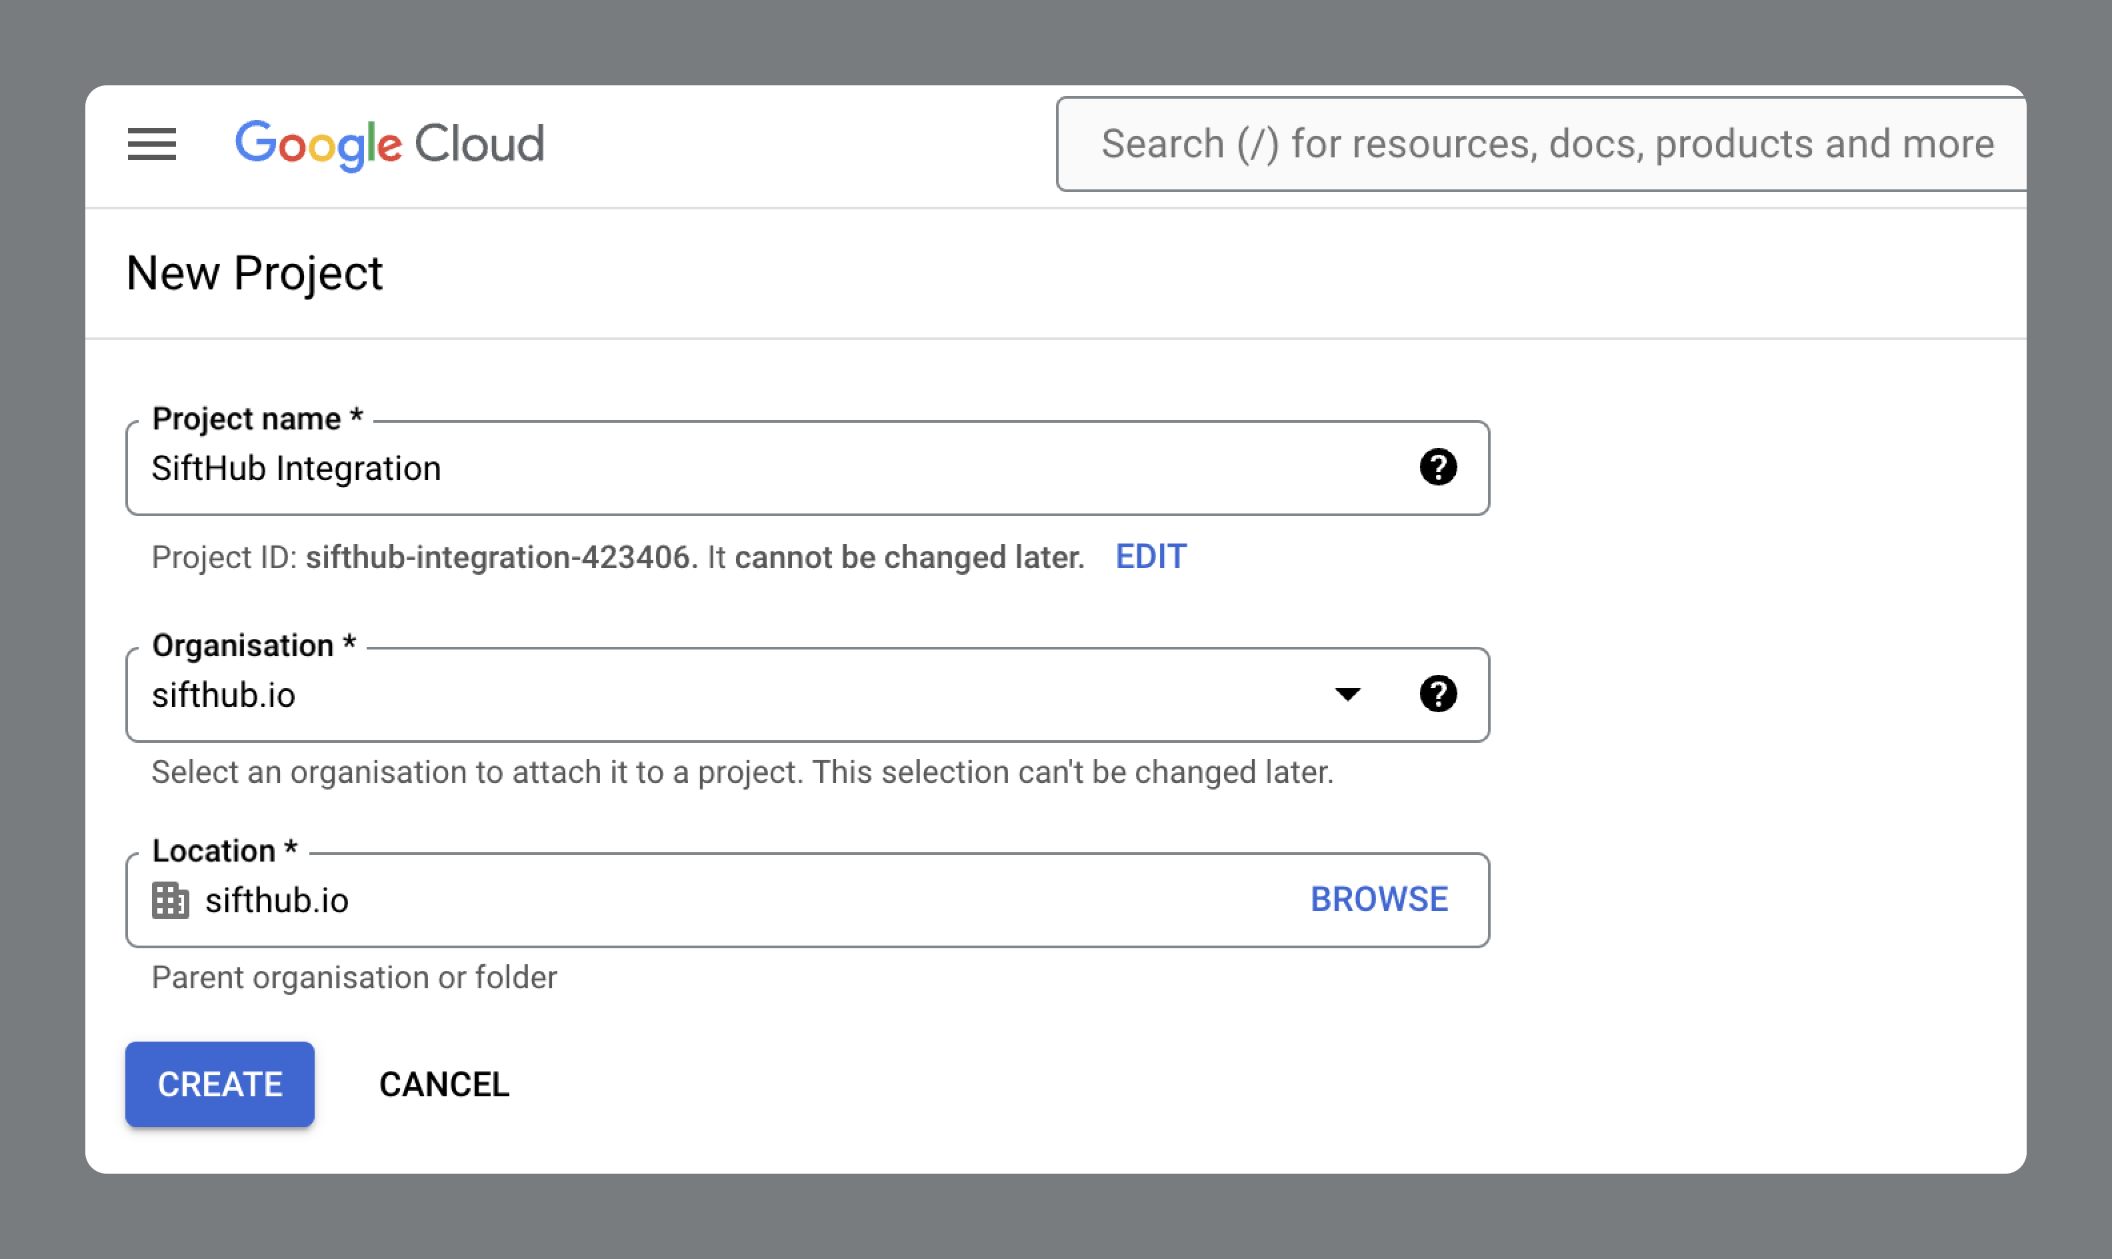Screen dimensions: 2112x1259
Task: Click EDIT to change the project ID
Action: click(x=1150, y=557)
